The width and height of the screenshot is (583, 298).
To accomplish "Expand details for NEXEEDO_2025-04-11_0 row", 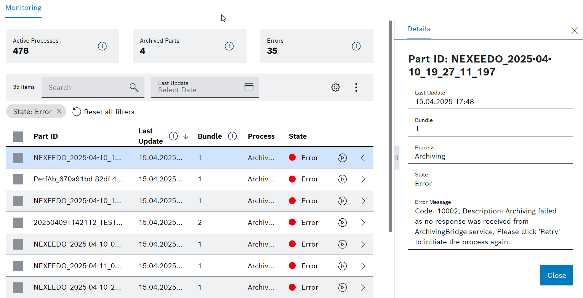I will [363, 266].
